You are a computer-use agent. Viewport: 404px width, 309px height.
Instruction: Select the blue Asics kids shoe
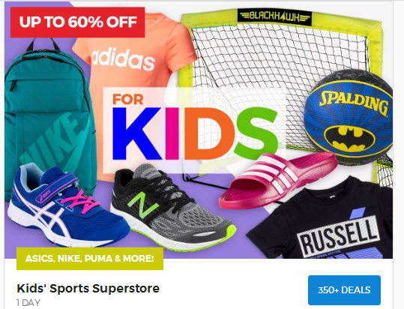click(x=67, y=206)
